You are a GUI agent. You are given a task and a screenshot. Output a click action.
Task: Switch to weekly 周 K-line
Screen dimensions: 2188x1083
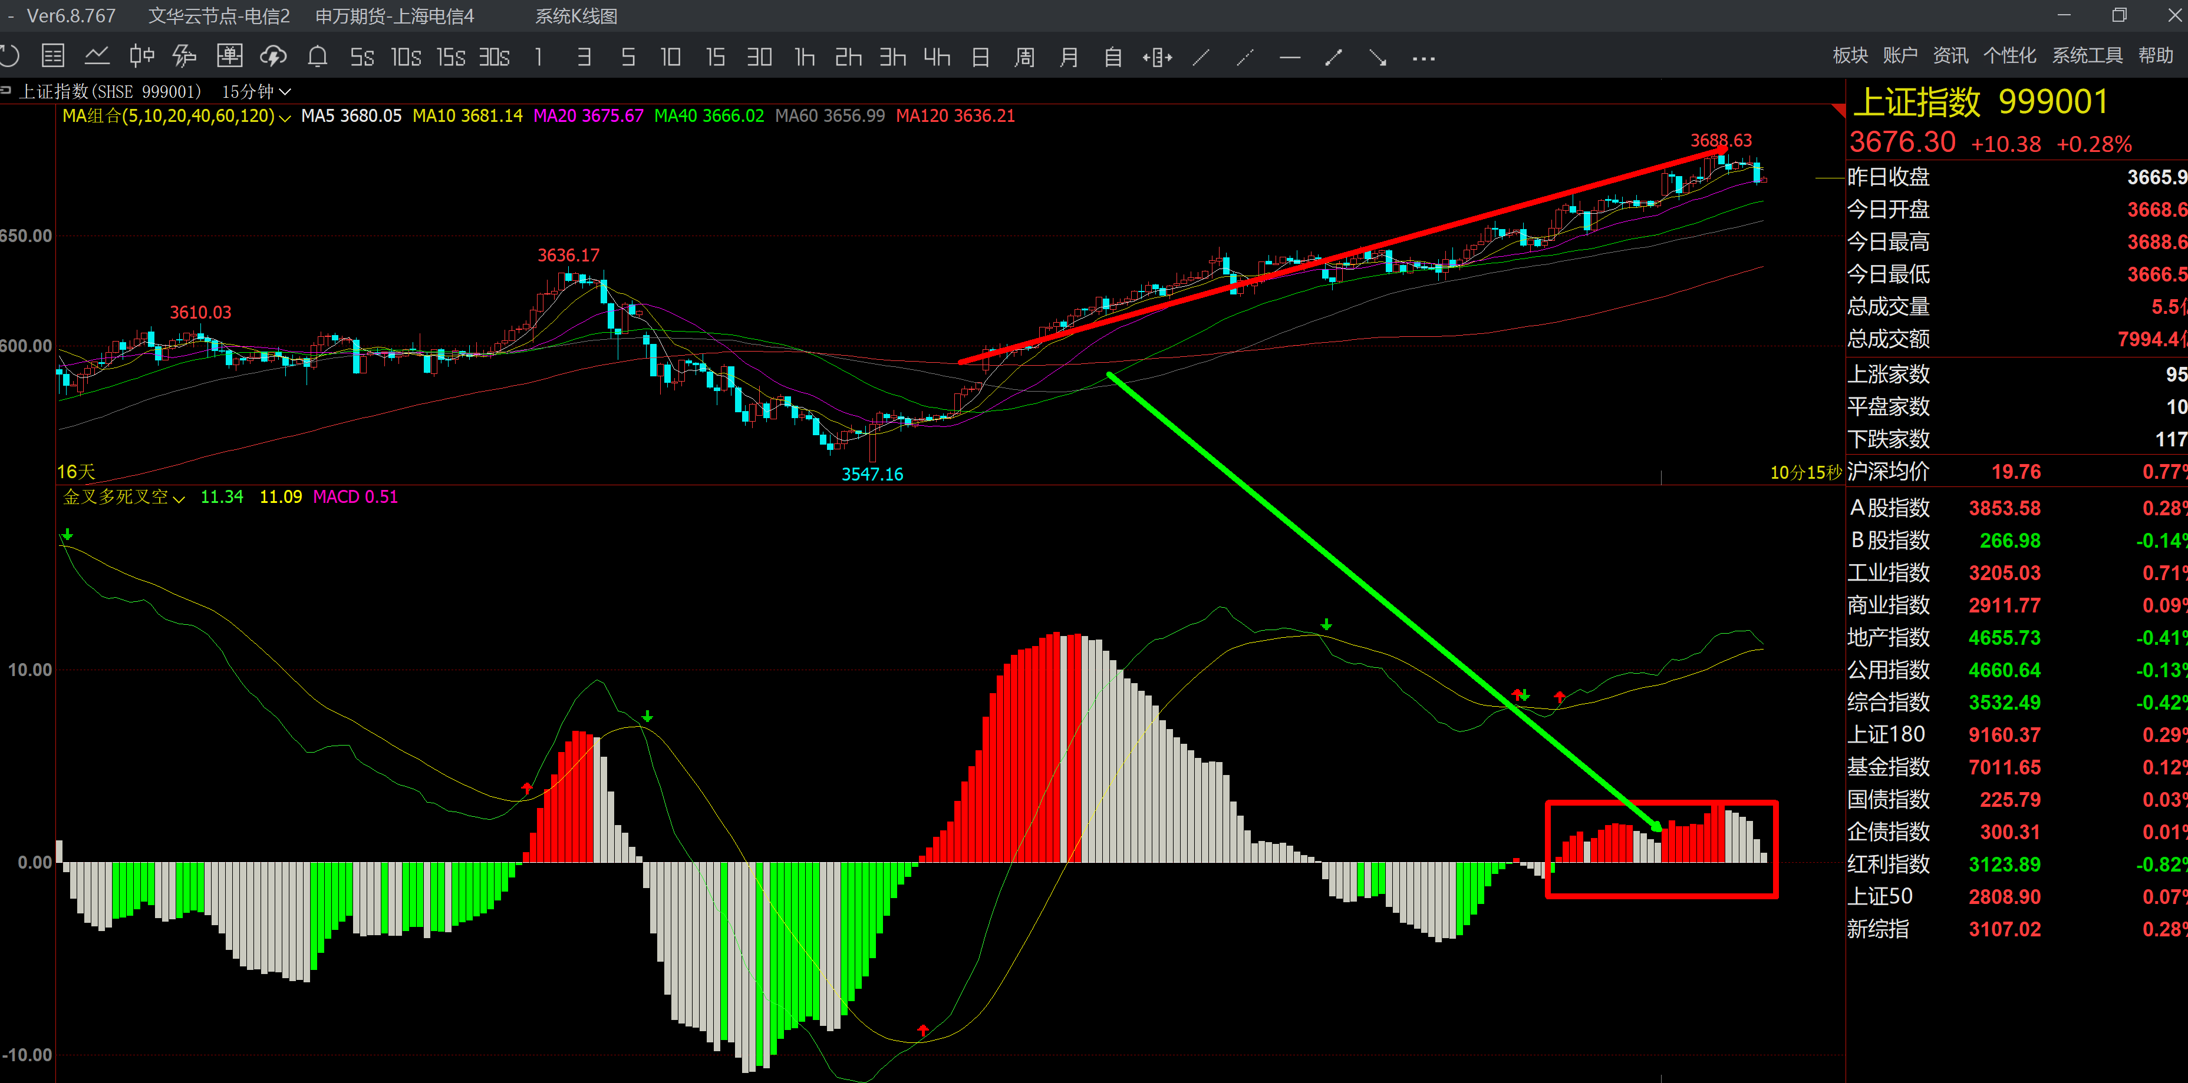click(1024, 57)
